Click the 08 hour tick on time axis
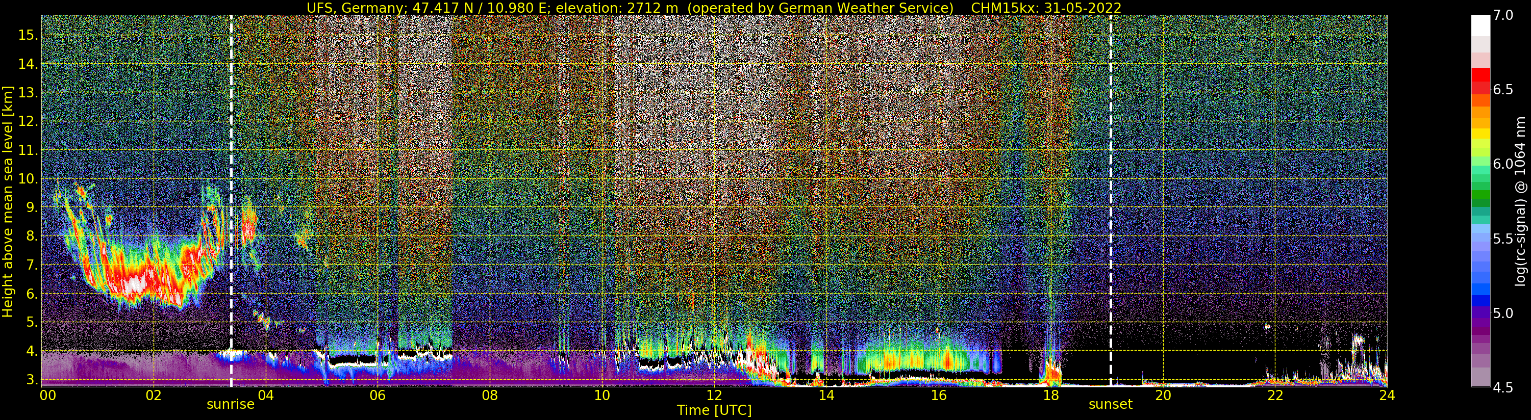1531x420 pixels. click(490, 395)
